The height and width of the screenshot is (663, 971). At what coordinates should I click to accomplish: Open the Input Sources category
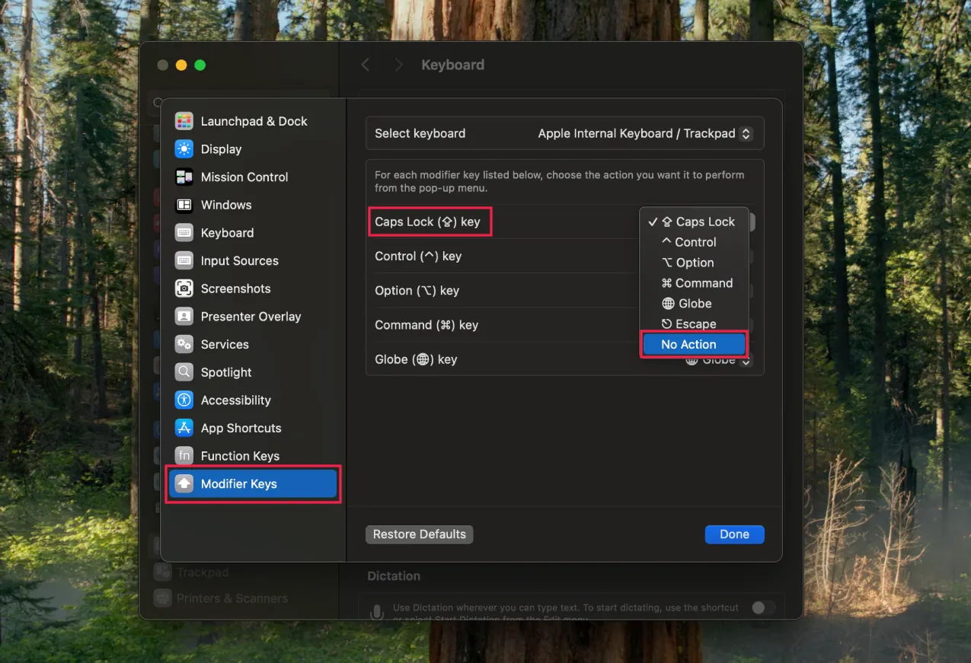click(253, 260)
